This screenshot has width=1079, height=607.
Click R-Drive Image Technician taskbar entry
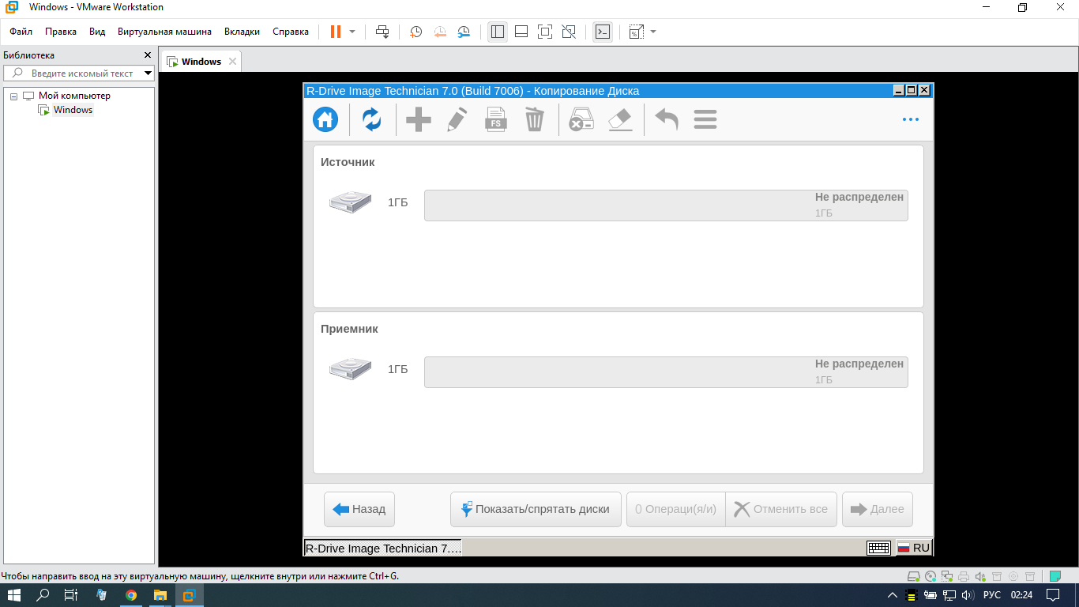coord(383,548)
